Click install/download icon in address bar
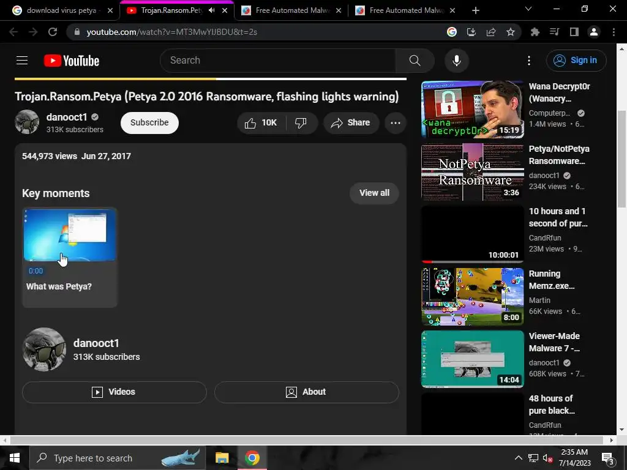Screen dimensions: 627x470 pos(471,32)
